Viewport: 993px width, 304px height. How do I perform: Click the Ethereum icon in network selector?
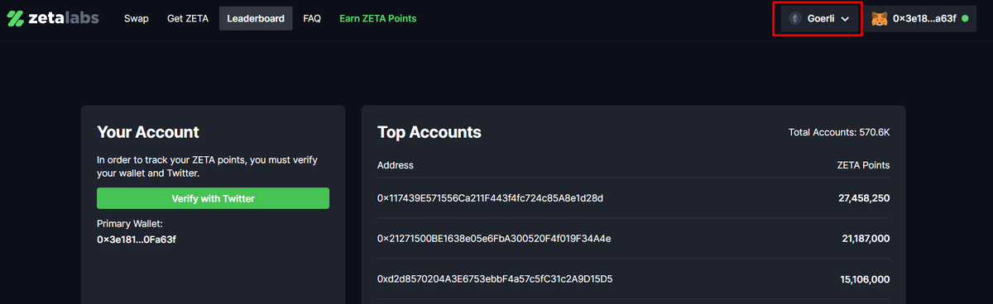coord(795,18)
